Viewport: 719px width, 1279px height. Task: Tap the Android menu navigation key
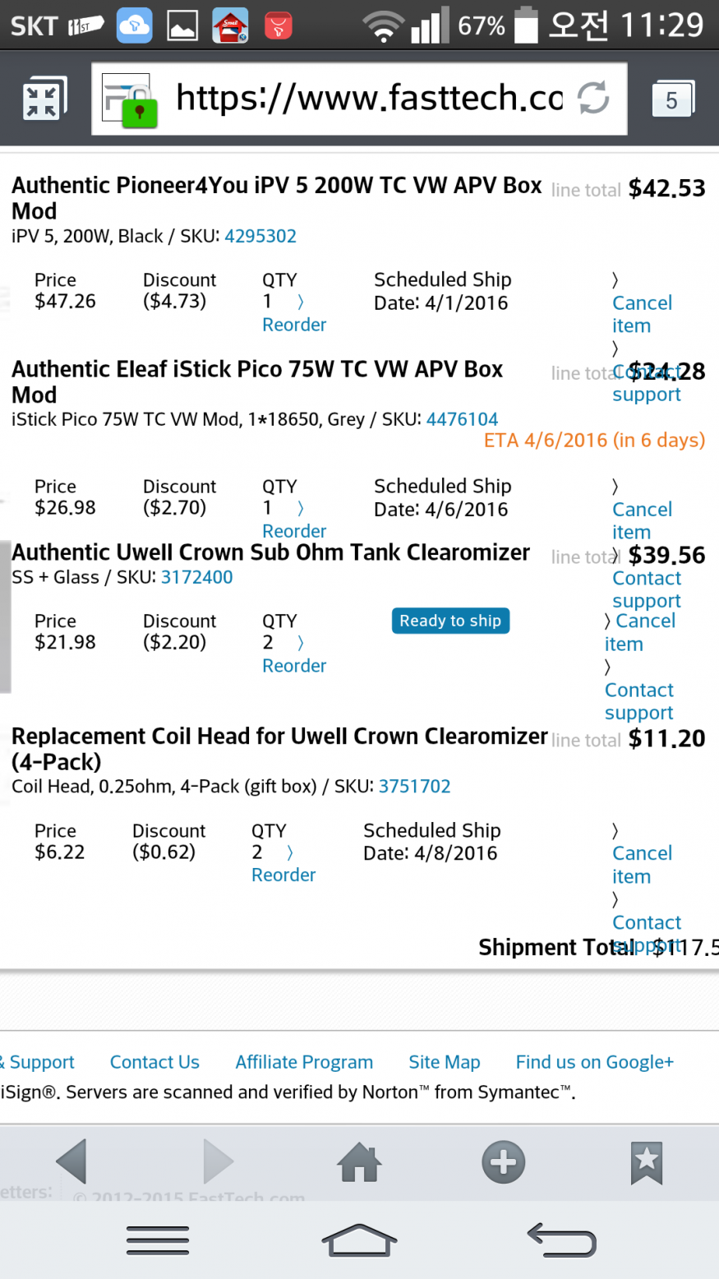158,1240
